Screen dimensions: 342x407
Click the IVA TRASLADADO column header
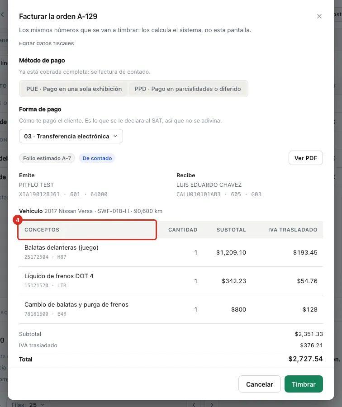click(x=293, y=230)
